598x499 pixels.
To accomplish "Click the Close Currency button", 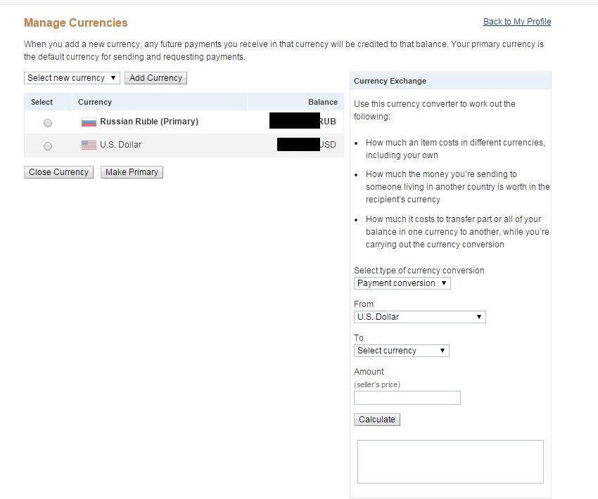I will 59,172.
